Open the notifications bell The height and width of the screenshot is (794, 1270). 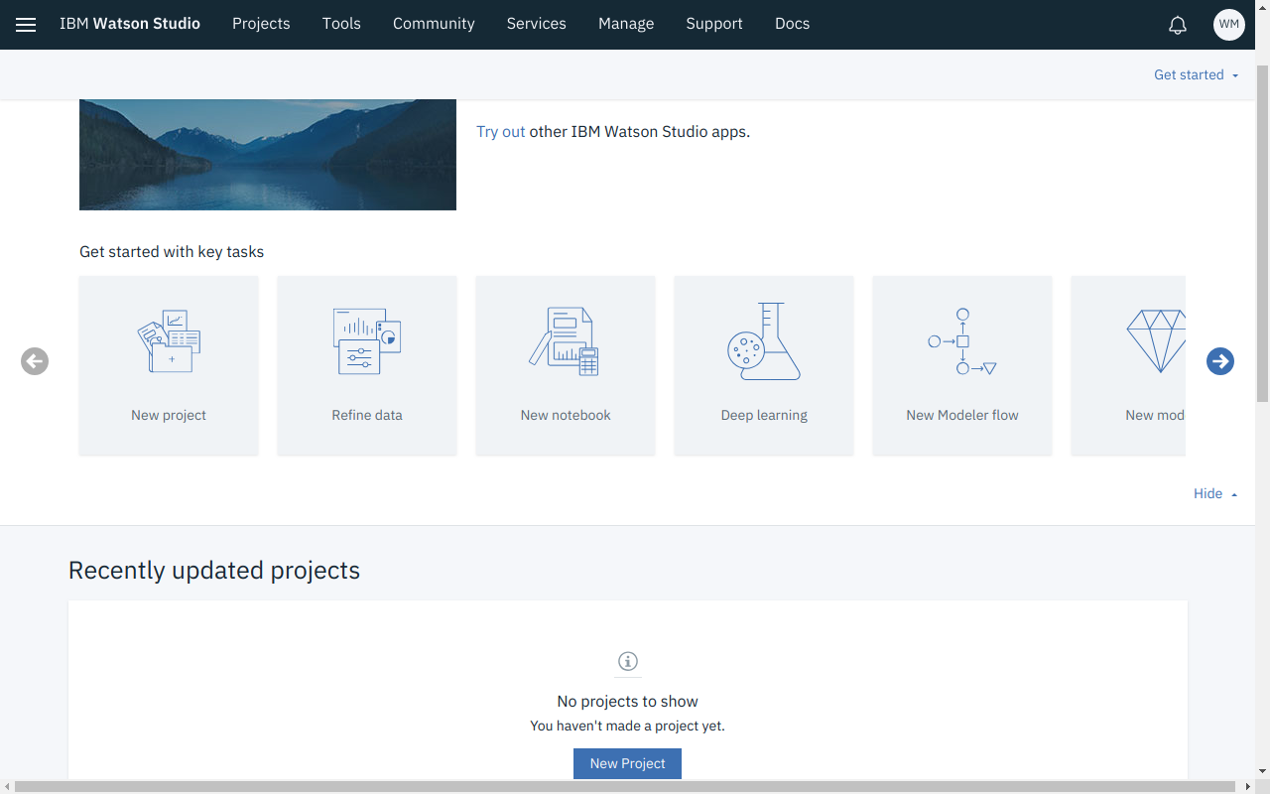coord(1178,25)
